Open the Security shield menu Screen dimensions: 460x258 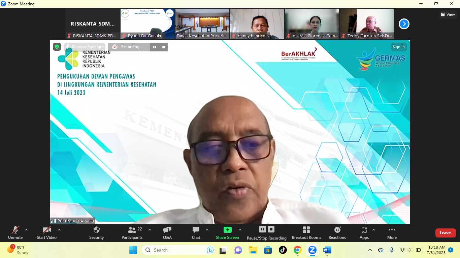(x=96, y=233)
